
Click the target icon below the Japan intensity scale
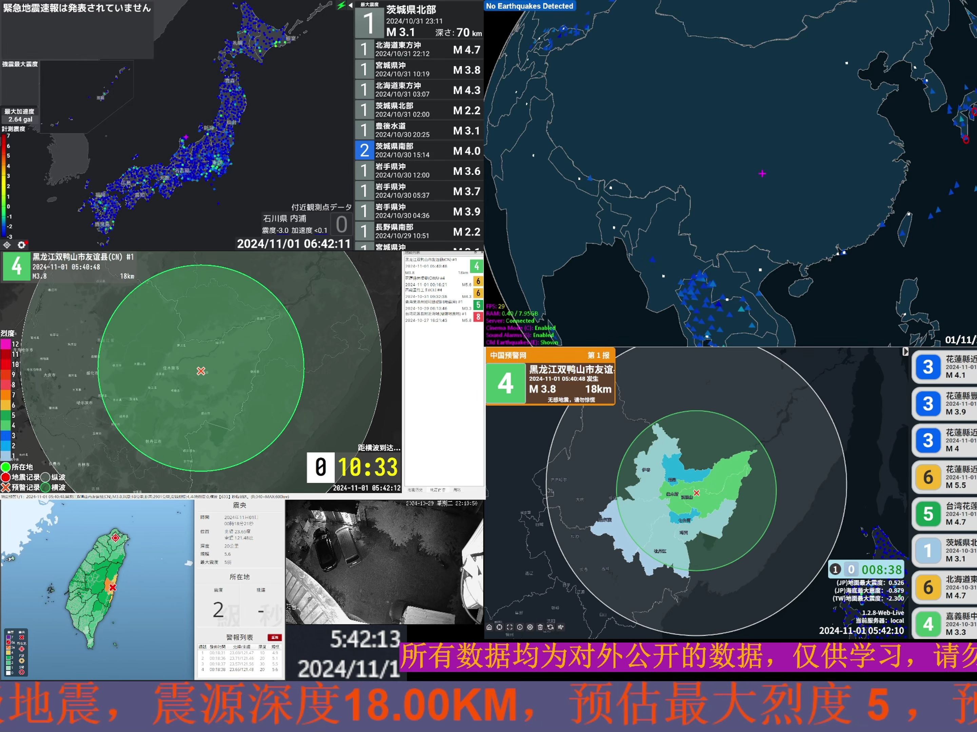7,245
